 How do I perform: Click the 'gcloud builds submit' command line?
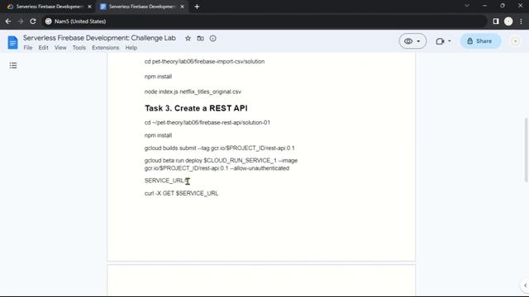point(219,148)
